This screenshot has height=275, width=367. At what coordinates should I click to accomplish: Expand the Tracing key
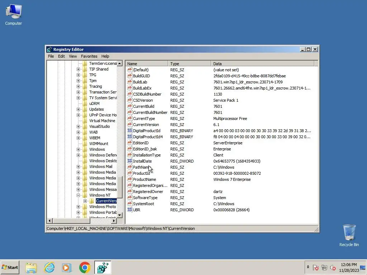pos(78,86)
